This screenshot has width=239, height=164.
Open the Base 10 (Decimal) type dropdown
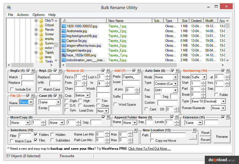[223, 101]
